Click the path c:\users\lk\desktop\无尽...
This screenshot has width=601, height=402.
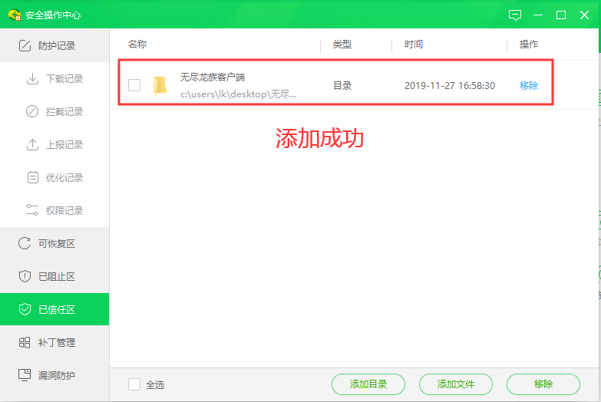(238, 94)
